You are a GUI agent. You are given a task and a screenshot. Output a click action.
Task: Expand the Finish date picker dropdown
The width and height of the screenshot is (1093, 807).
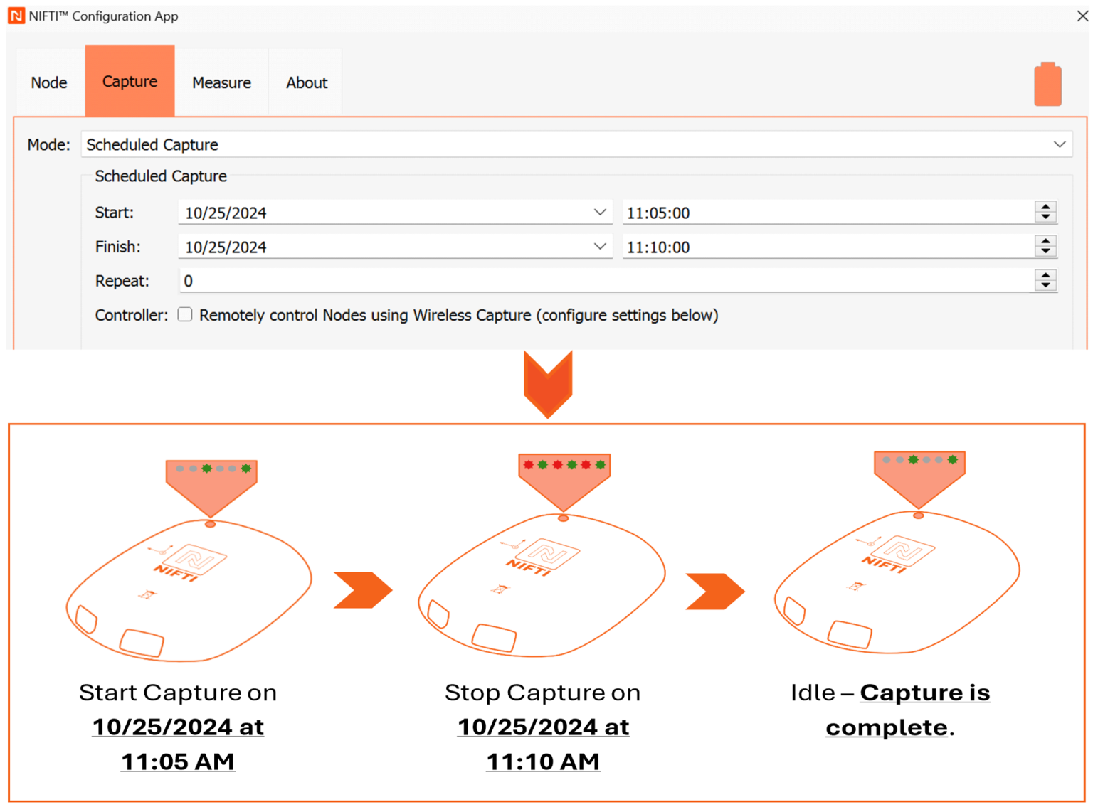pyautogui.click(x=600, y=246)
